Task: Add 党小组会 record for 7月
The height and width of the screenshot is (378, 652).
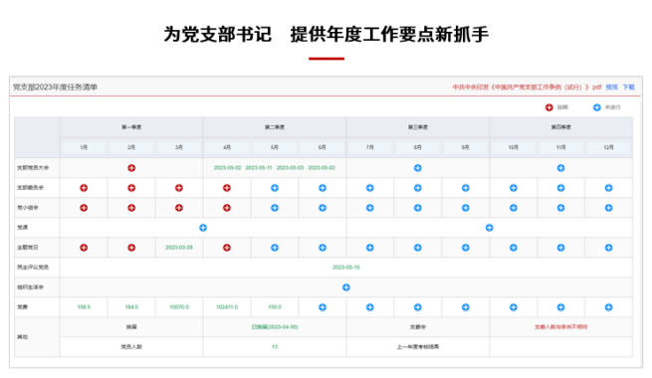Action: pos(370,208)
